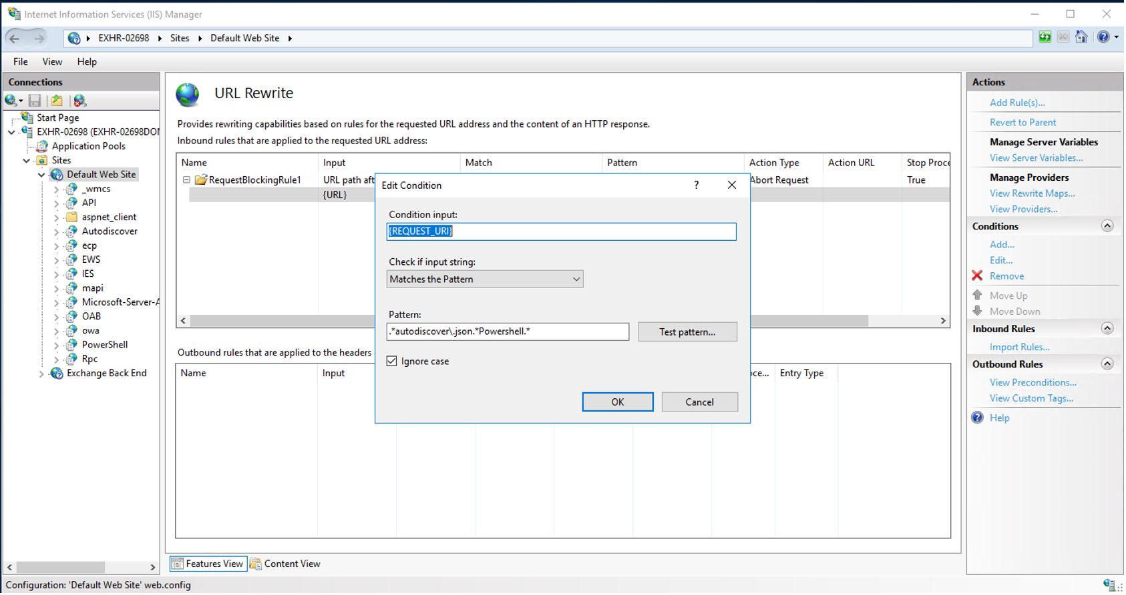The image size is (1126, 595).
Task: Open the View menu
Action: [x=52, y=62]
